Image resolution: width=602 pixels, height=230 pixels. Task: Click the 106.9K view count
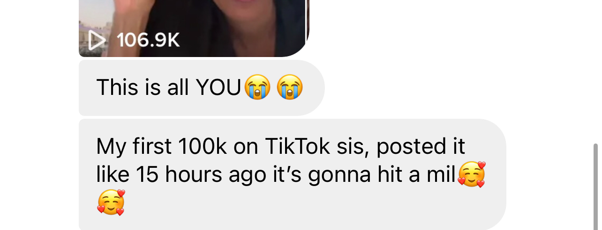click(148, 40)
